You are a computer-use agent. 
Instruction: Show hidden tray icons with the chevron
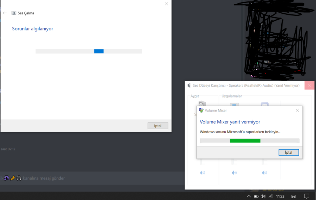click(249, 196)
